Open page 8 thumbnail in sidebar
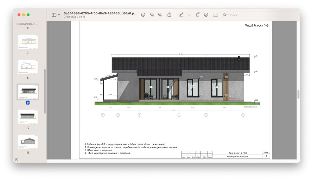The height and width of the screenshot is (180, 313). 28,67
